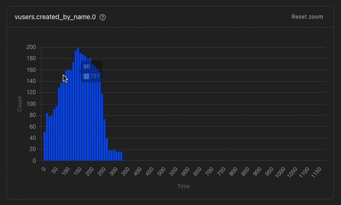This screenshot has width=341, height=205.
Task: Click the y-axis tick label 100
Action: coord(31,104)
